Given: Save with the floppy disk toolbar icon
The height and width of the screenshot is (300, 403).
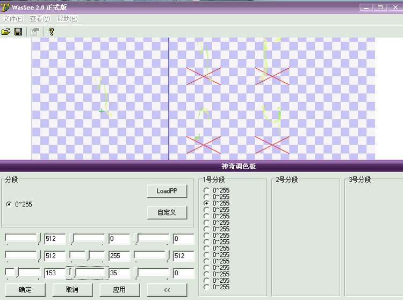Looking at the screenshot, I should [x=18, y=32].
